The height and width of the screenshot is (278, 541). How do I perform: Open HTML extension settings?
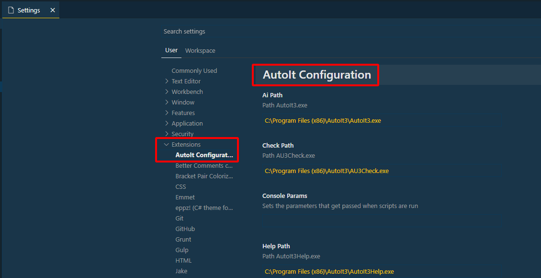pyautogui.click(x=183, y=260)
